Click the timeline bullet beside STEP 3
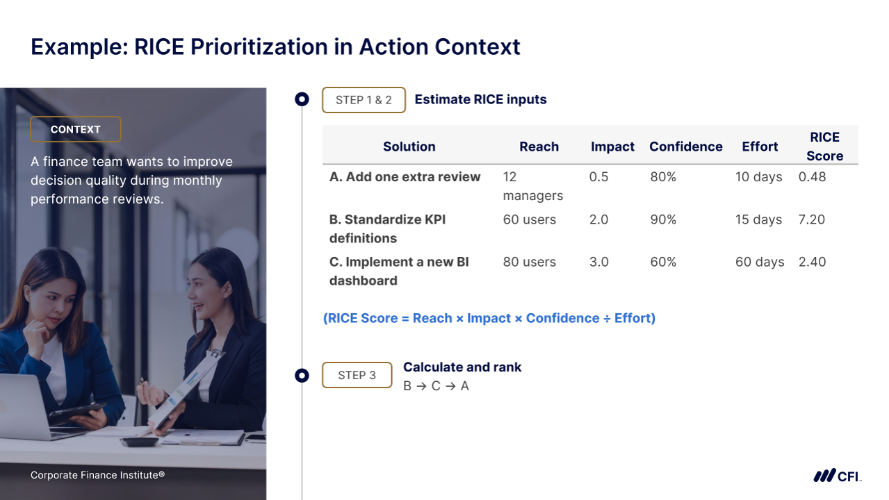 coord(302,376)
